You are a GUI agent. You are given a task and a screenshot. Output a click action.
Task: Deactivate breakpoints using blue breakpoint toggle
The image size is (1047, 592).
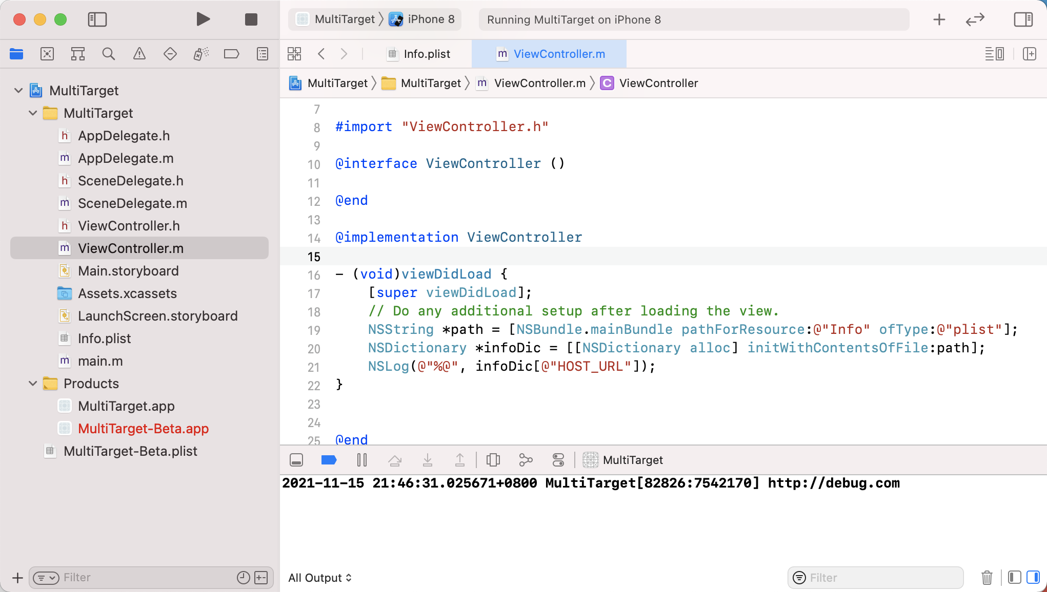click(x=329, y=460)
